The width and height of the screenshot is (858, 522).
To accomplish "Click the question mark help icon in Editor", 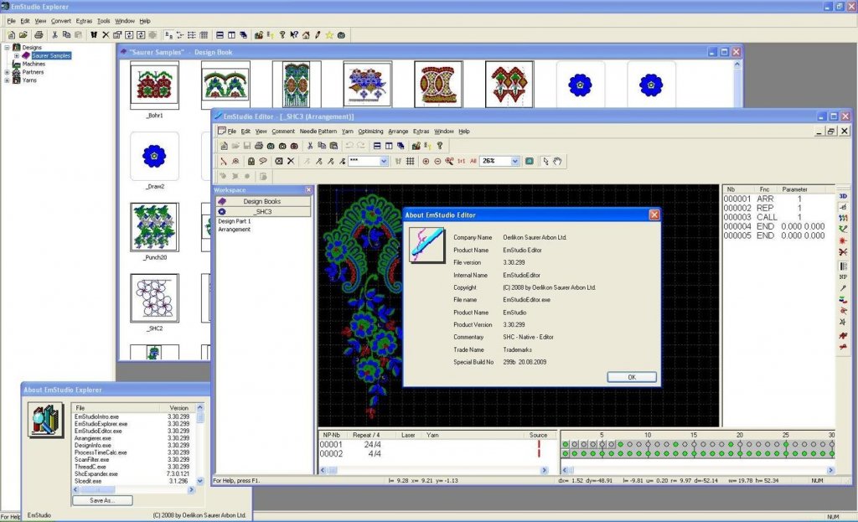I will pos(439,146).
